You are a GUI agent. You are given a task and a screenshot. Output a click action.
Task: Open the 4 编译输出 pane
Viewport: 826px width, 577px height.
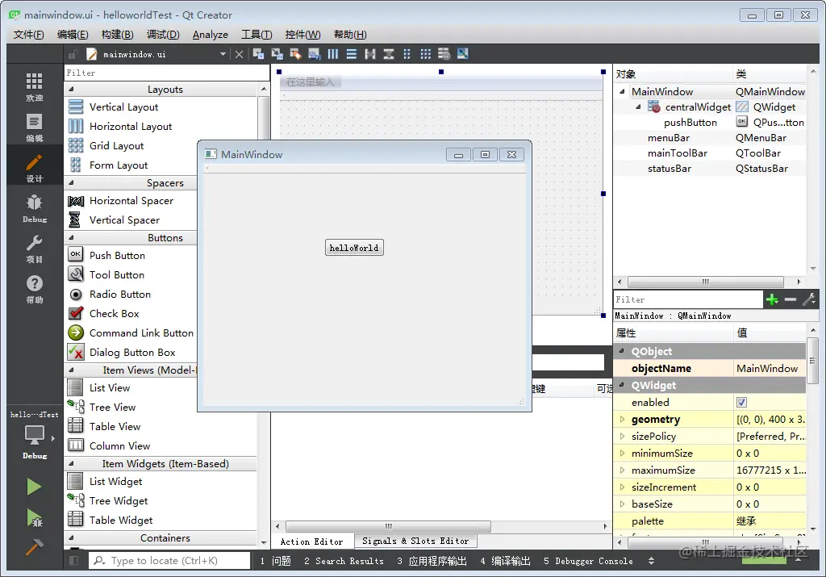505,561
